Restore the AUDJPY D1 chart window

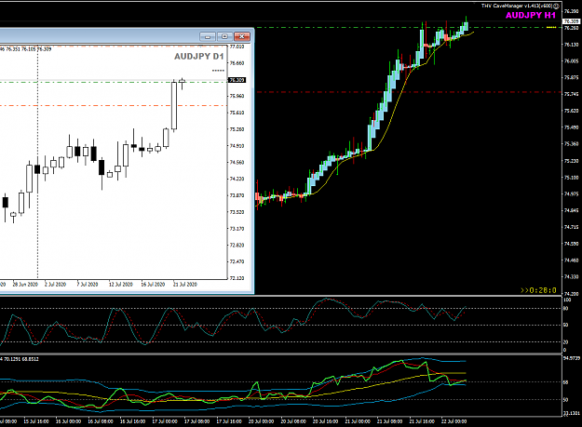coord(225,36)
